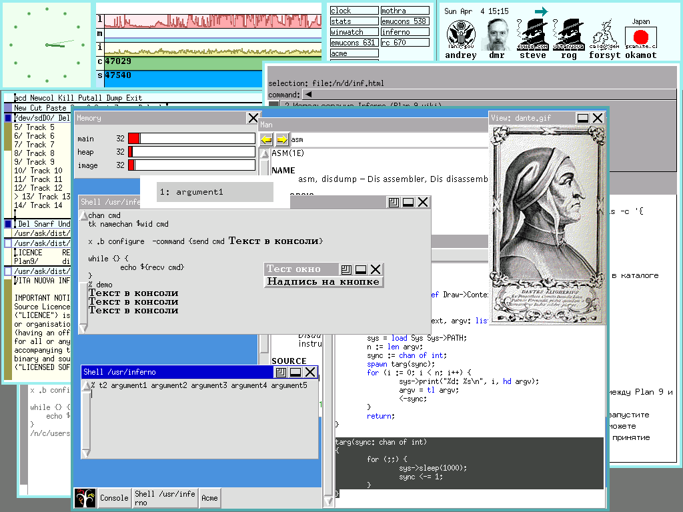Click the main memory usage bar

(192, 139)
